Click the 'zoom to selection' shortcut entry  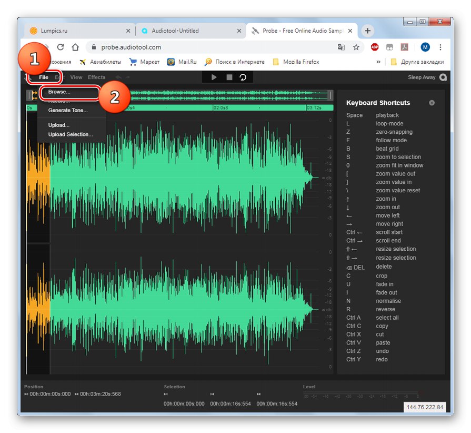[x=398, y=157]
